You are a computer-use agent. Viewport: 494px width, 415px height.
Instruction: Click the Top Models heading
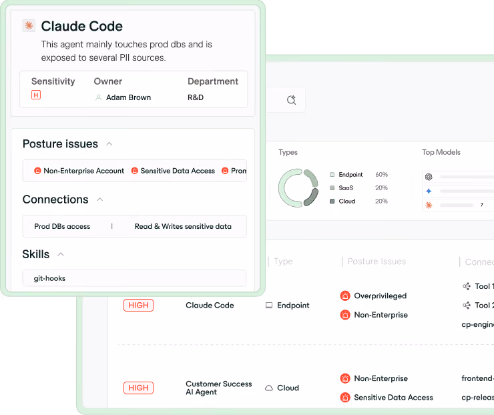441,152
